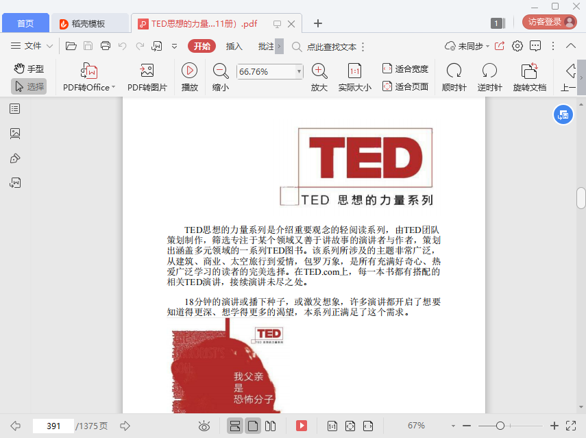The image size is (586, 438).
Task: Click the PDF转图片 export icon
Action: click(x=147, y=71)
